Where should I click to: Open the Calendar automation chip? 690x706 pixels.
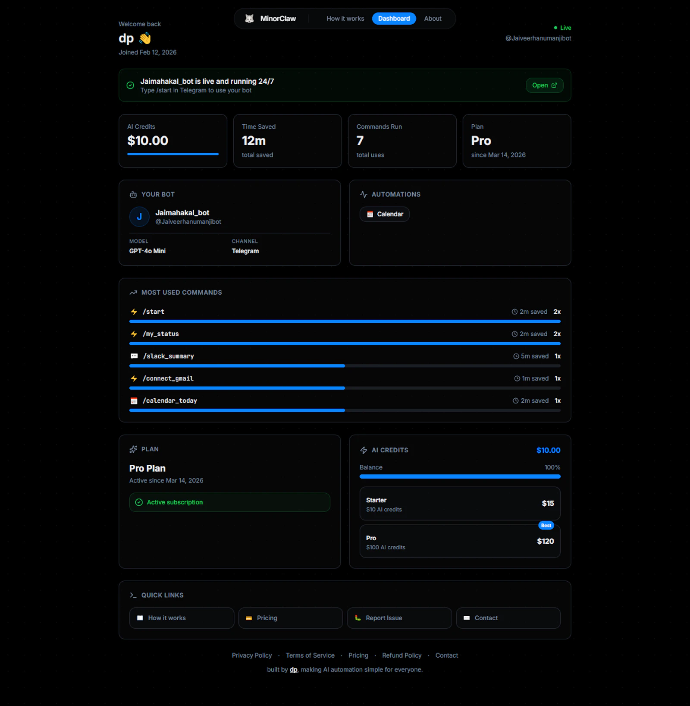click(385, 214)
